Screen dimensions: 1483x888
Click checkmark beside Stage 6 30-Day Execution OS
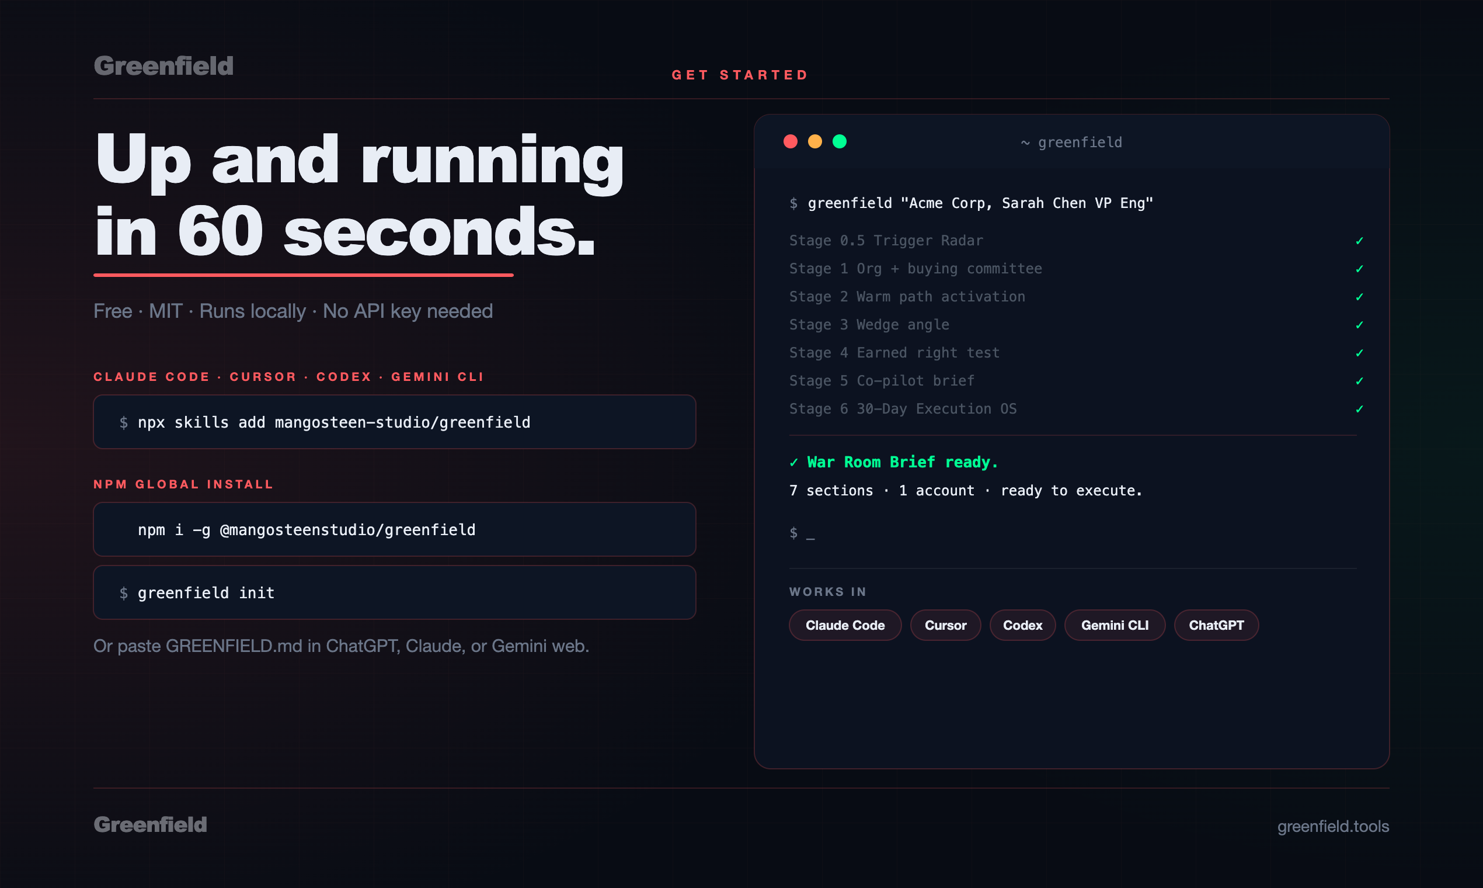pos(1359,410)
